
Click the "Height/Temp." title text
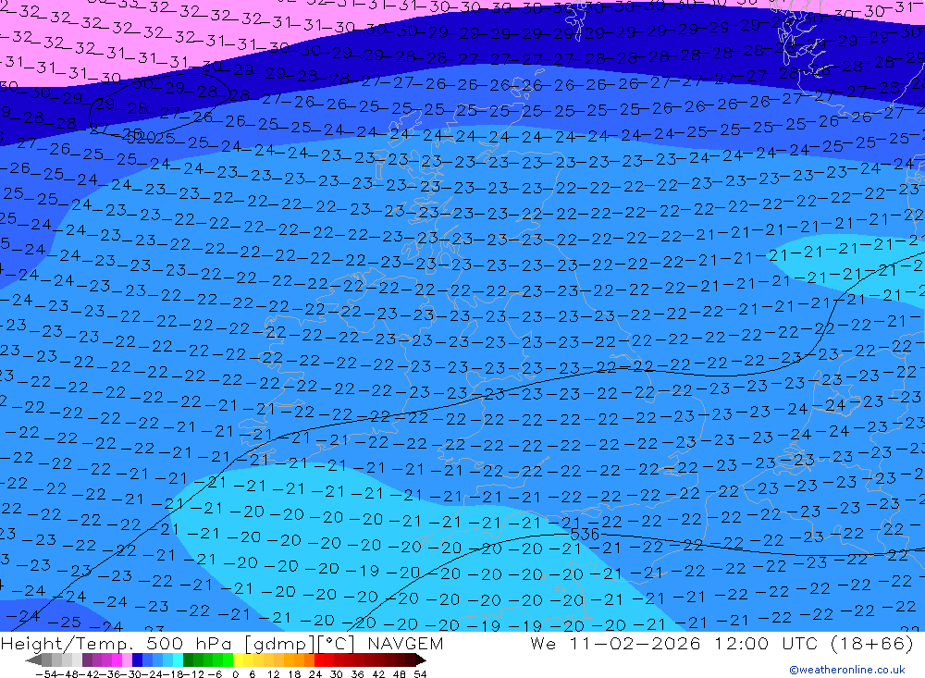tap(66, 644)
